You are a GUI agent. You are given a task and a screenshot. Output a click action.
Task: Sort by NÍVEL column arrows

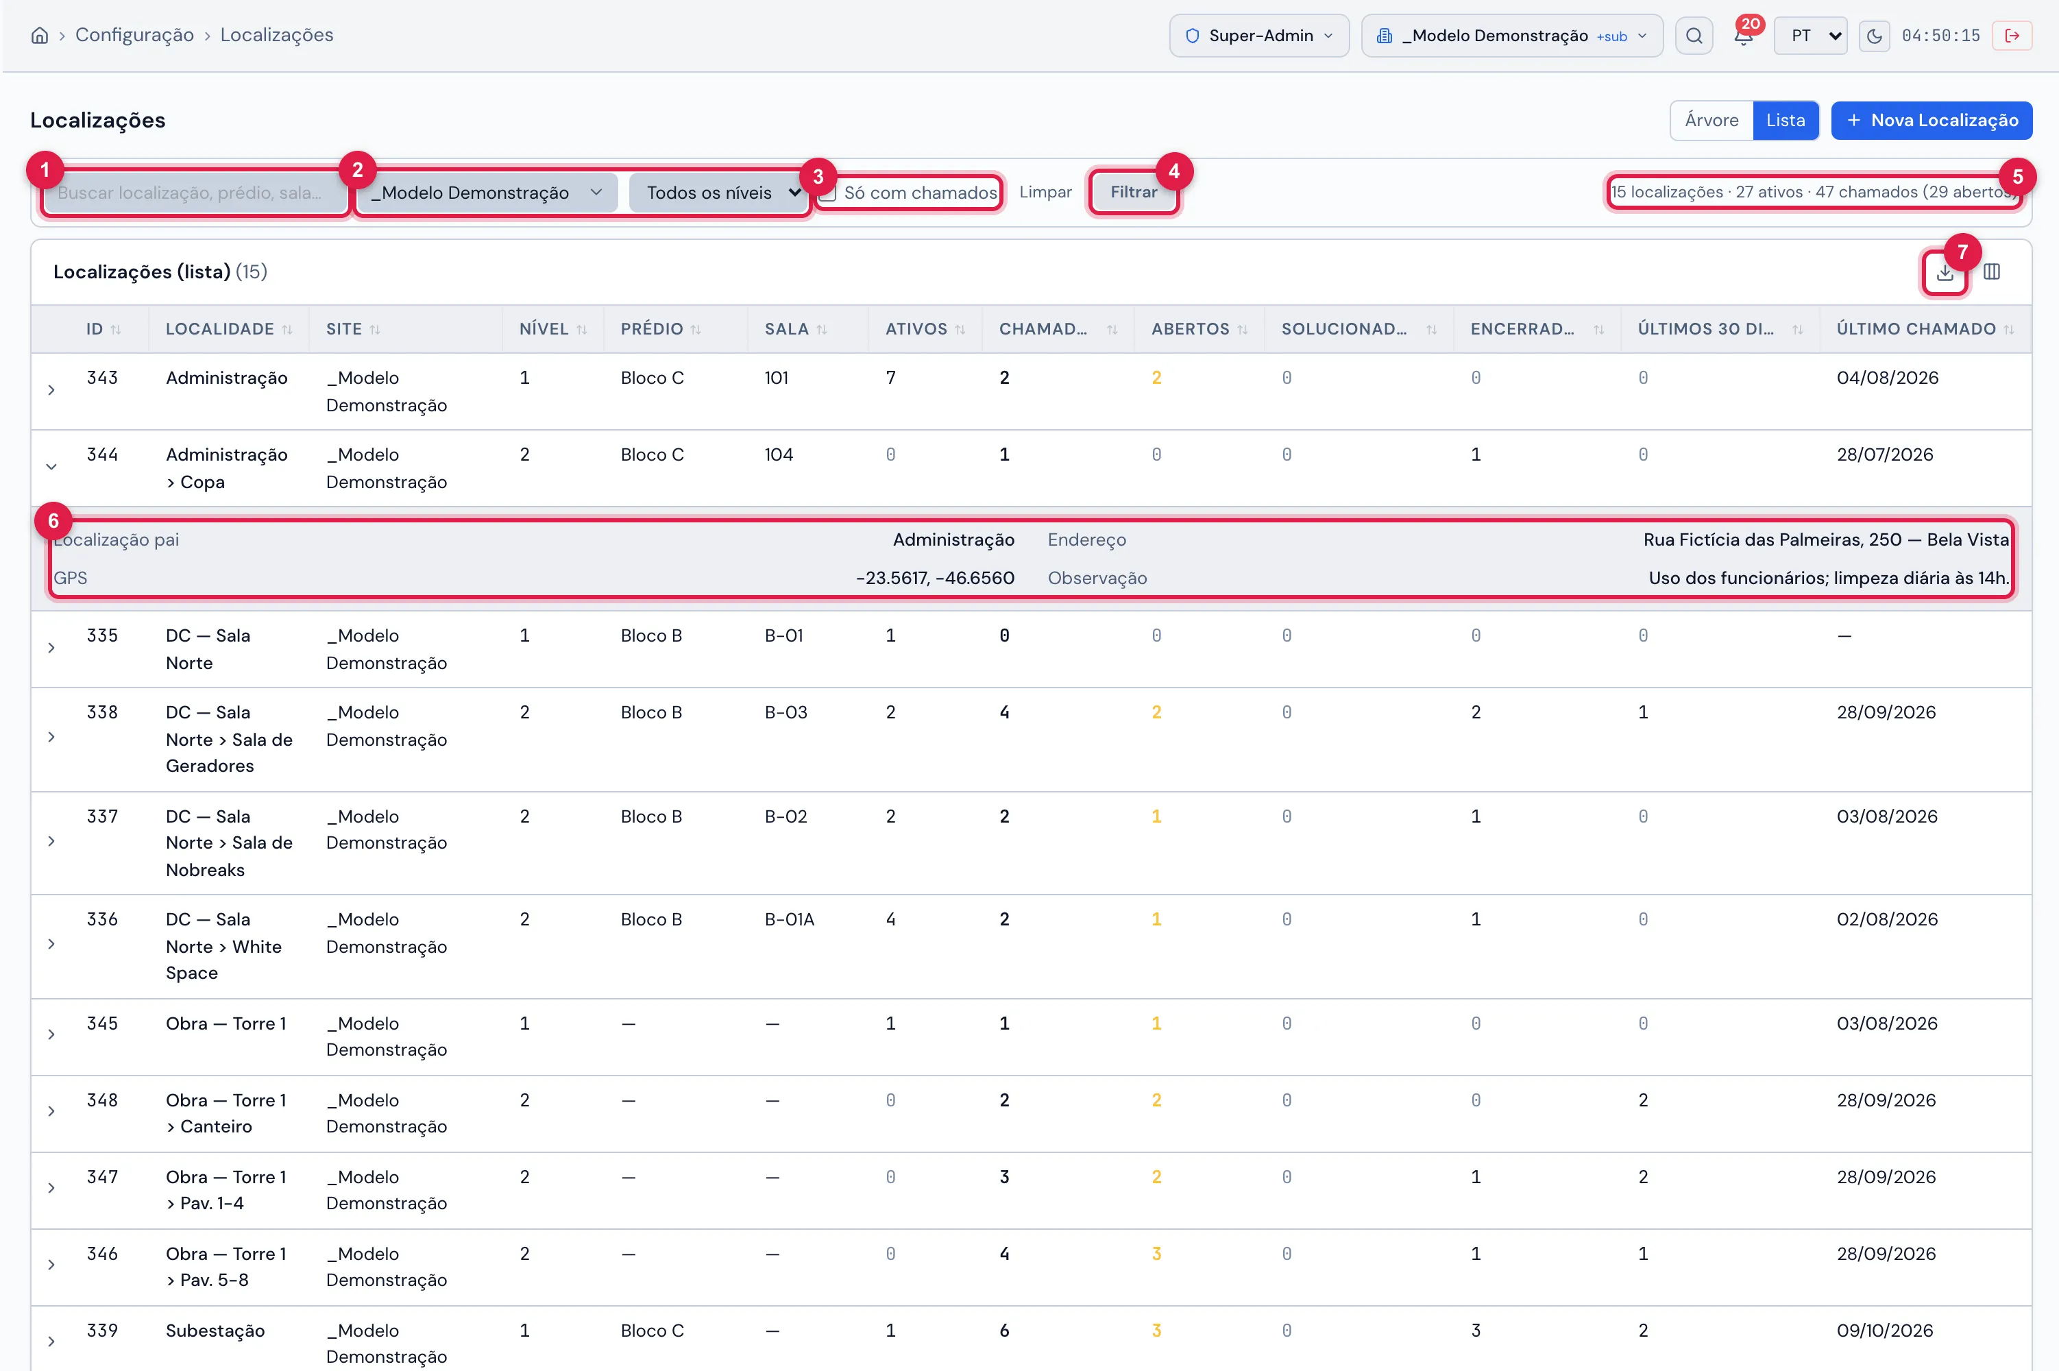click(x=581, y=330)
